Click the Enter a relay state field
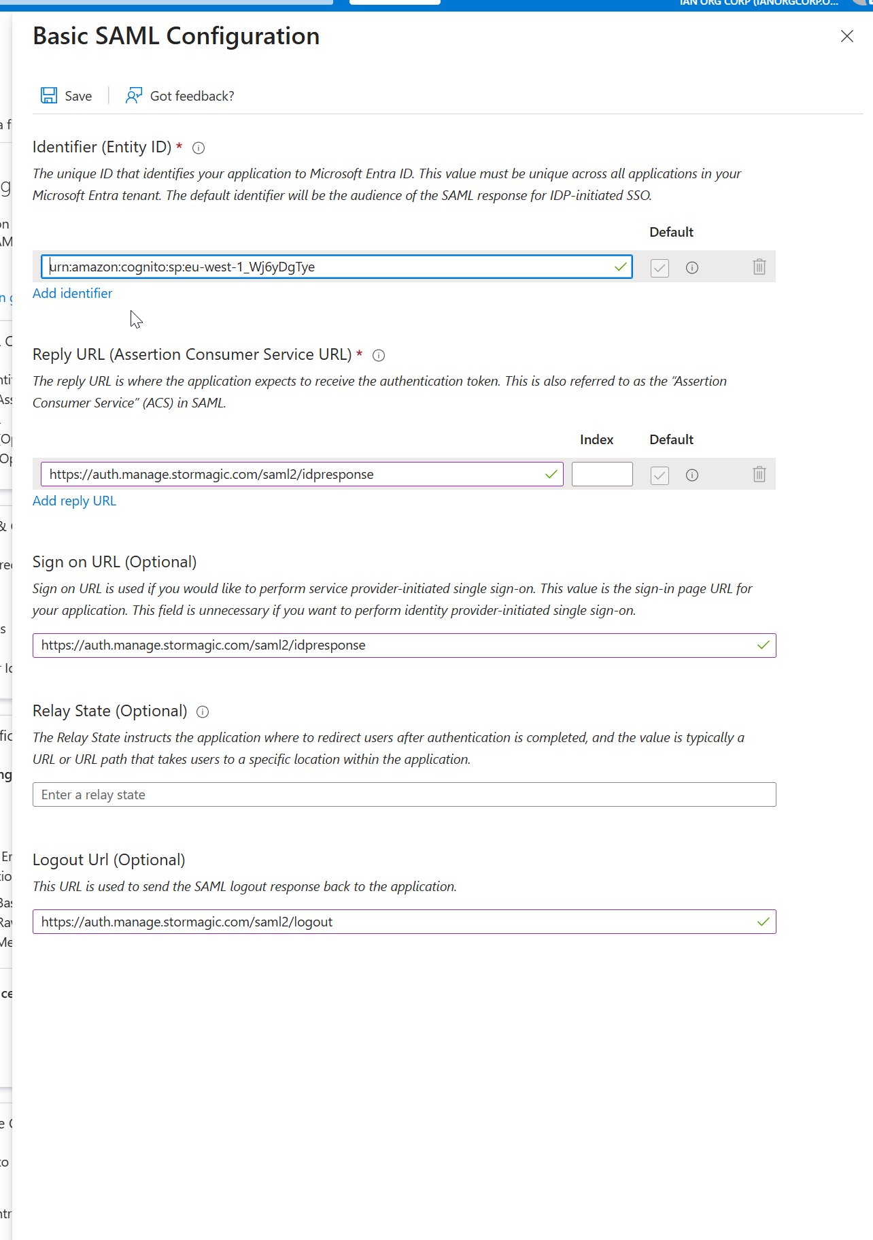Viewport: 873px width, 1240px height. point(405,794)
